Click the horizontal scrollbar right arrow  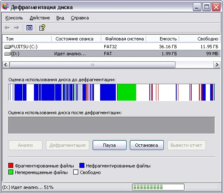click(x=217, y=65)
